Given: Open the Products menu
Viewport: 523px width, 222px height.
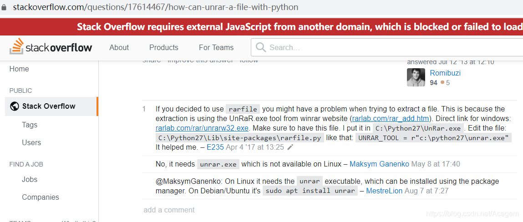Looking at the screenshot, I should click(164, 47).
